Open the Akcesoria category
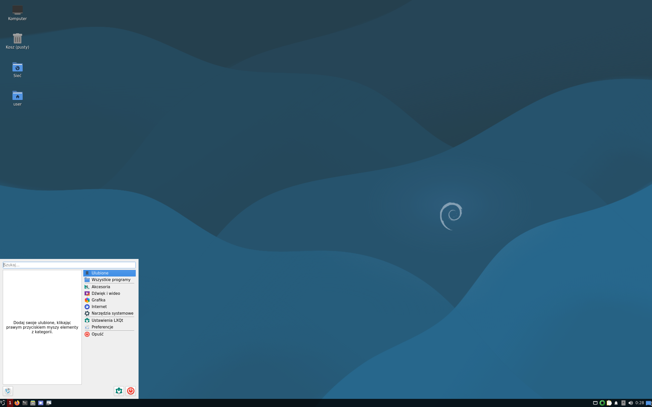This screenshot has width=652, height=407. tap(109, 287)
